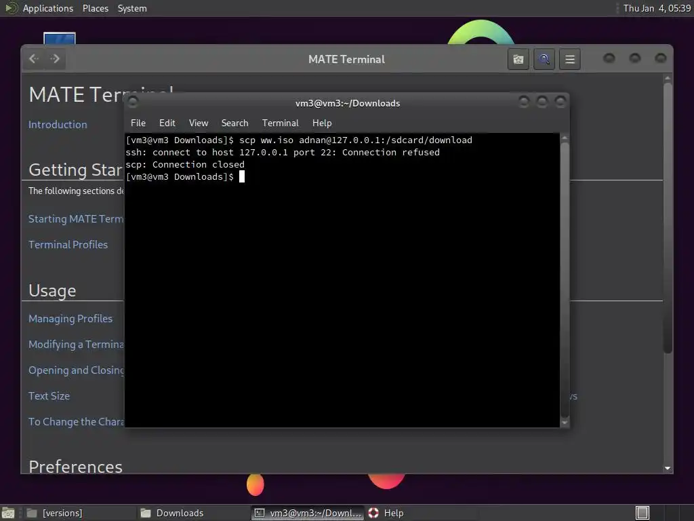Open View menu in terminal window
Viewport: 694px width, 521px height.
pos(199,123)
